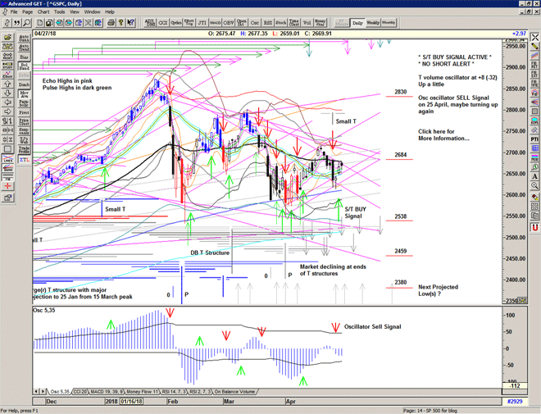Open the File menu
541x414 pixels.
[x=14, y=12]
